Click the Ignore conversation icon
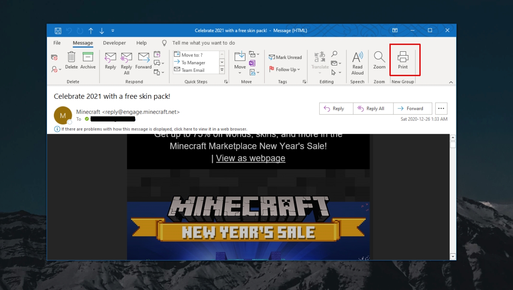This screenshot has height=290, width=513. pyautogui.click(x=54, y=57)
